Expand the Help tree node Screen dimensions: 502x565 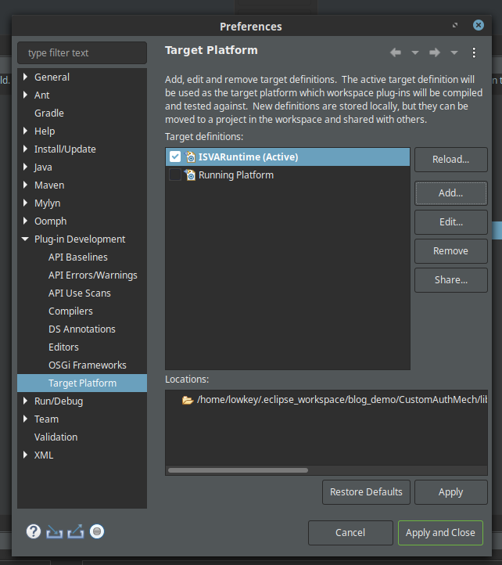[25, 131]
